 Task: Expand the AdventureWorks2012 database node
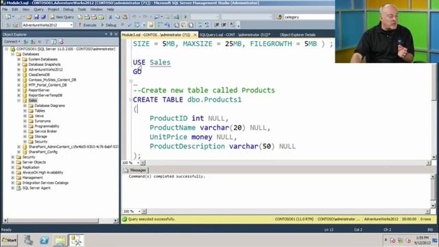(x=19, y=69)
